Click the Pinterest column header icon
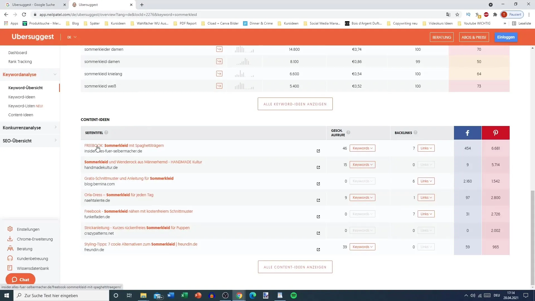This screenshot has height=301, width=535. pos(495,133)
